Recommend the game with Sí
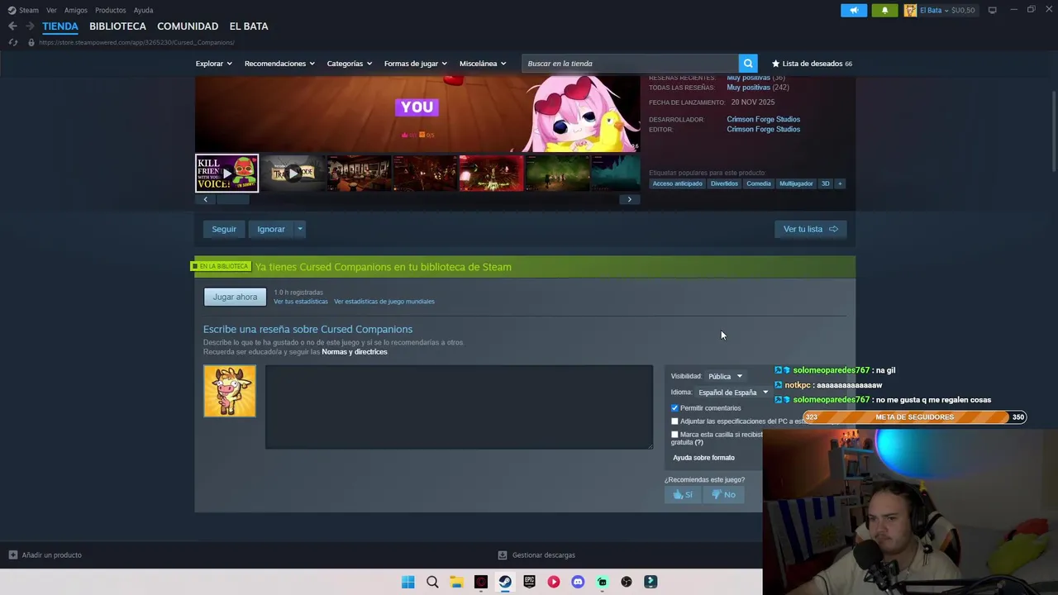Viewport: 1058px width, 595px height. pos(683,494)
